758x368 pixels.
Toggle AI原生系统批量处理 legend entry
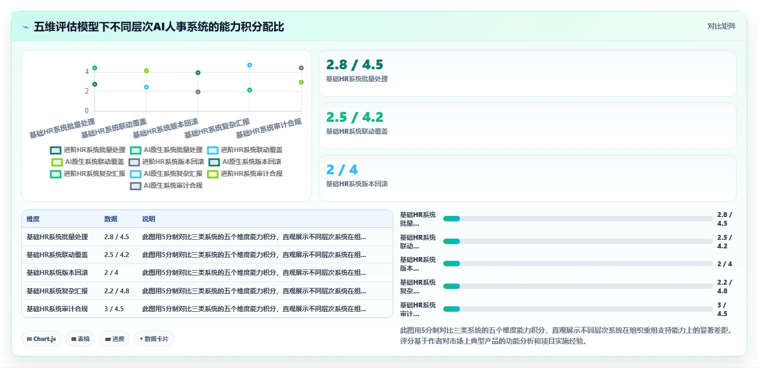click(166, 150)
